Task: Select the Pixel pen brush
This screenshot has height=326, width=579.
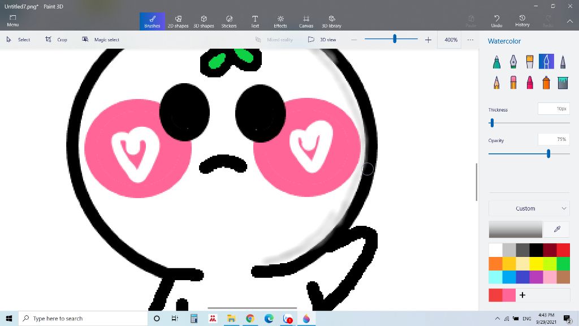Action: coord(563,62)
